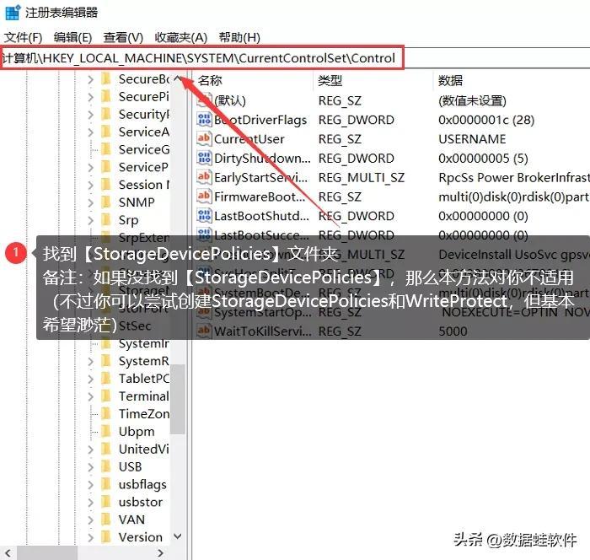The width and height of the screenshot is (590, 560).
Task: Expand the Terminal tree node
Action: click(90, 396)
